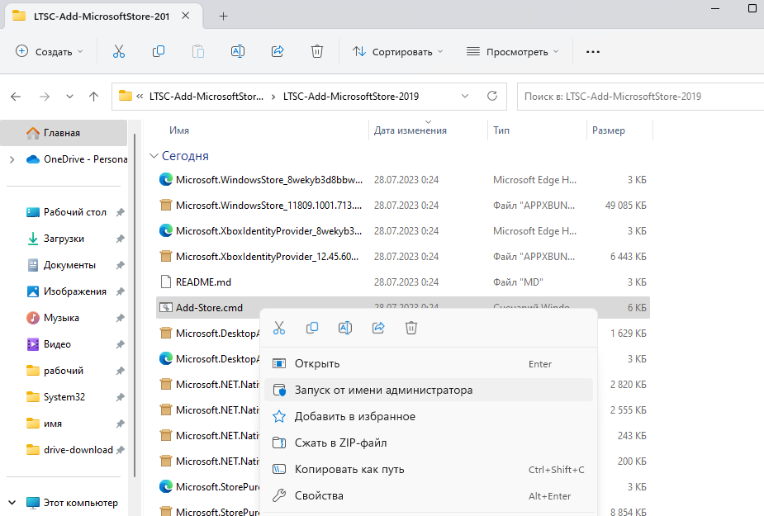Click Cut icon in context menu
Image resolution: width=764 pixels, height=516 pixels.
[x=279, y=328]
